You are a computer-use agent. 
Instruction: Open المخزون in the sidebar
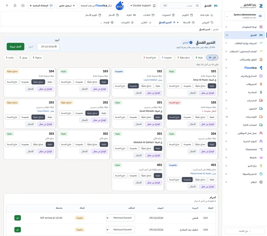[244, 109]
